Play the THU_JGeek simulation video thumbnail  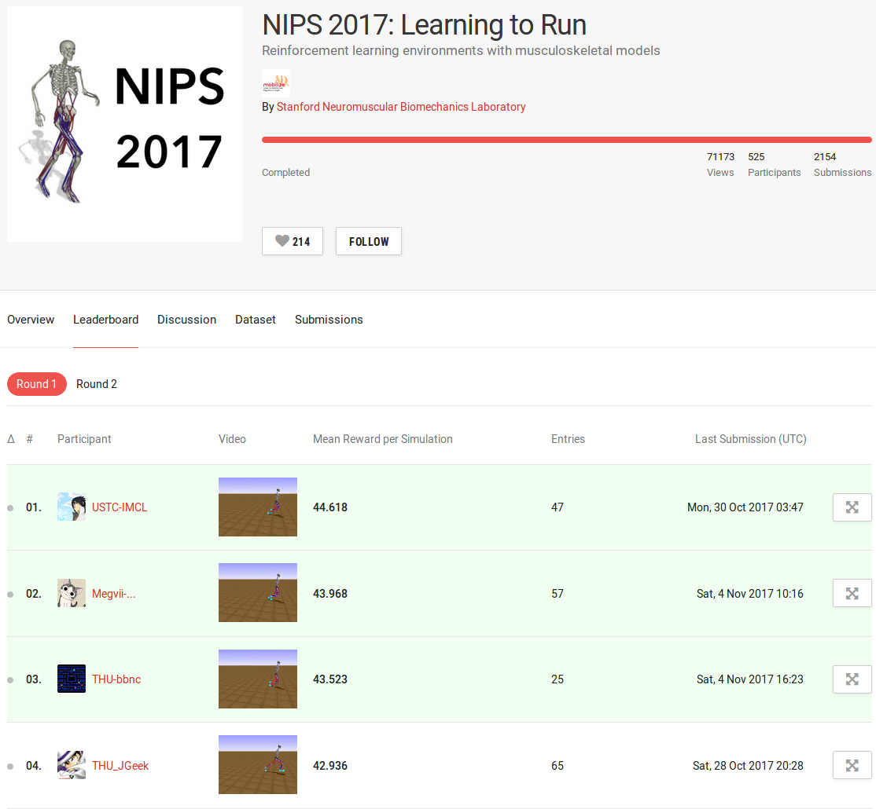pos(258,764)
